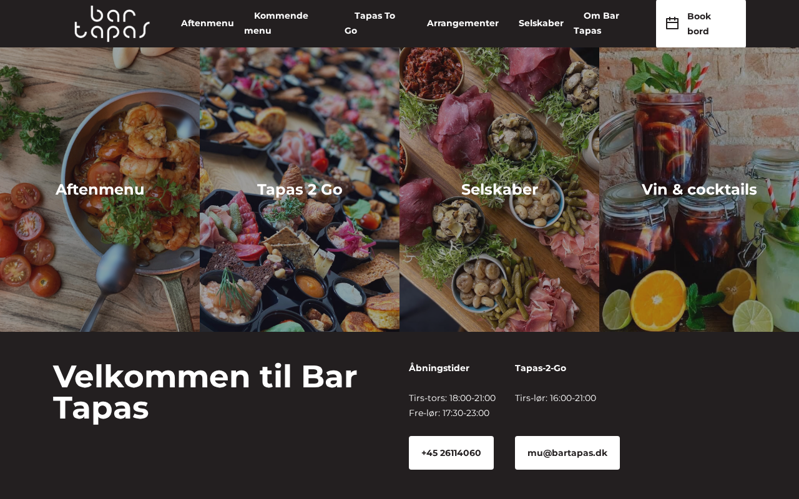Open the Kommende menu navigation link
This screenshot has height=499, width=799.
276,23
